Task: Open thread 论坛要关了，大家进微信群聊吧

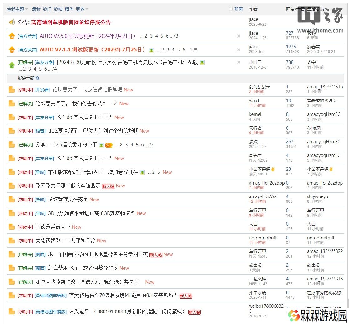Action: 87,90
